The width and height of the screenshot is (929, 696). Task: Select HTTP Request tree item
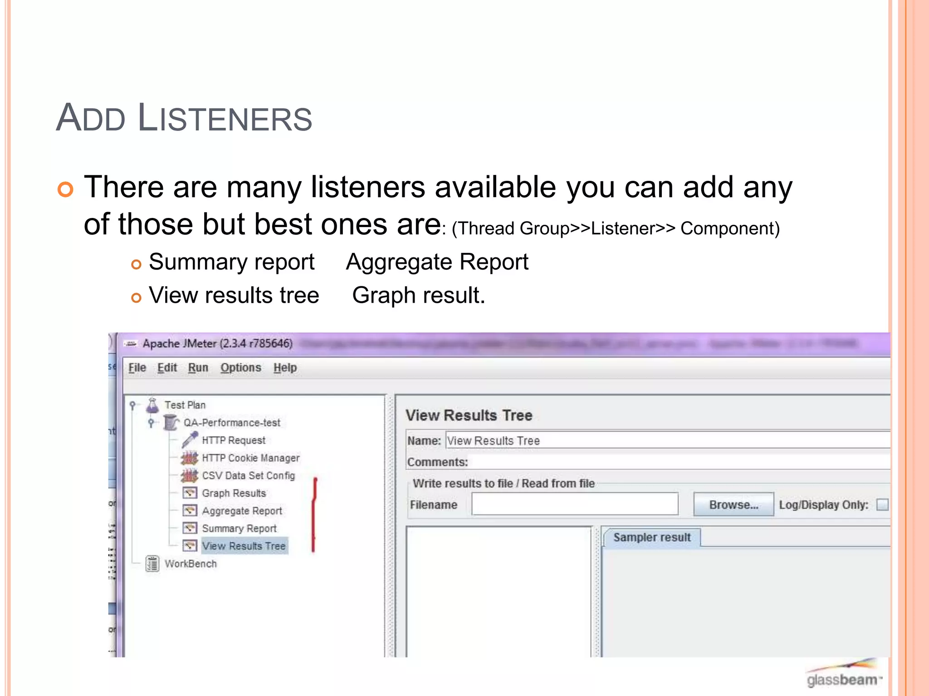coord(234,440)
